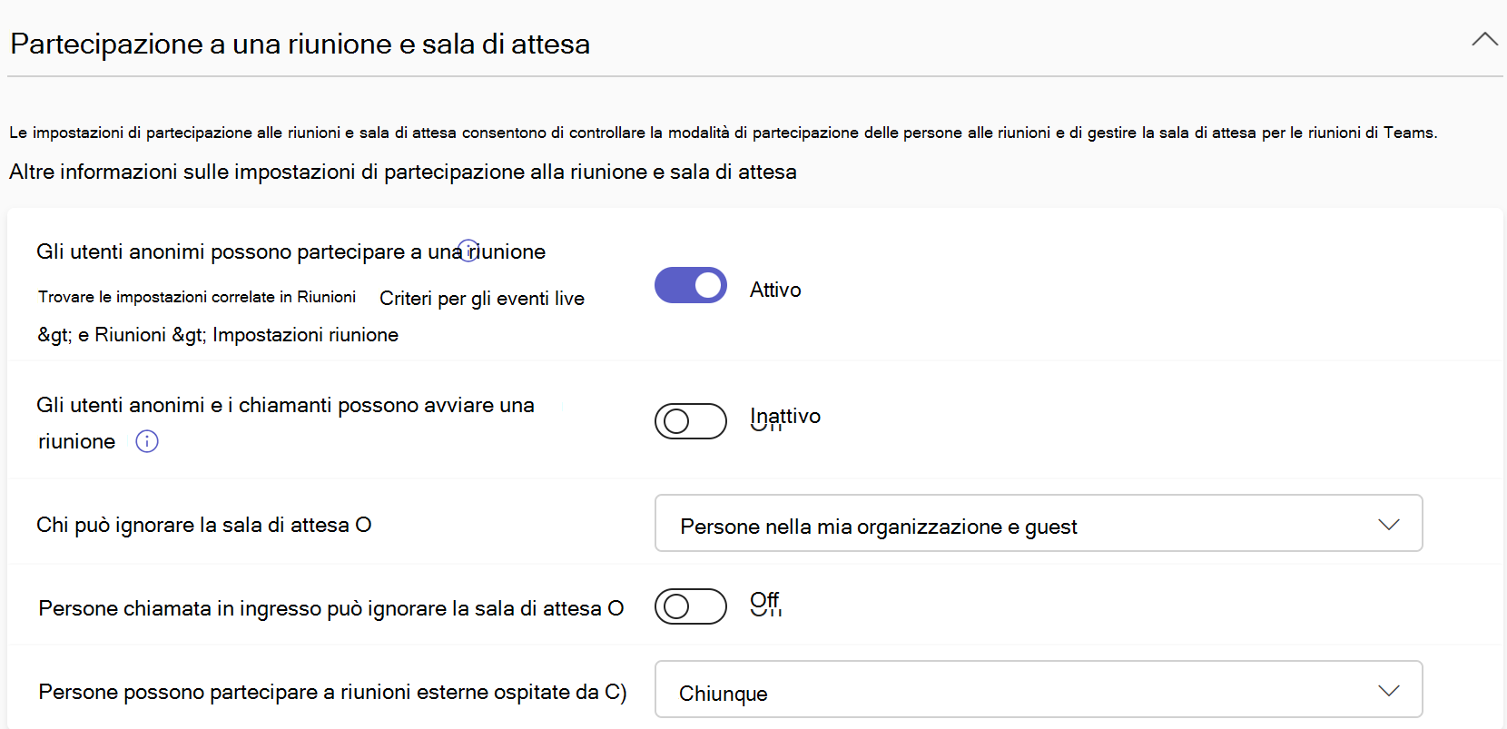Turn on dial-in lobby bypass toggle
The width and height of the screenshot is (1507, 729).
tap(690, 606)
